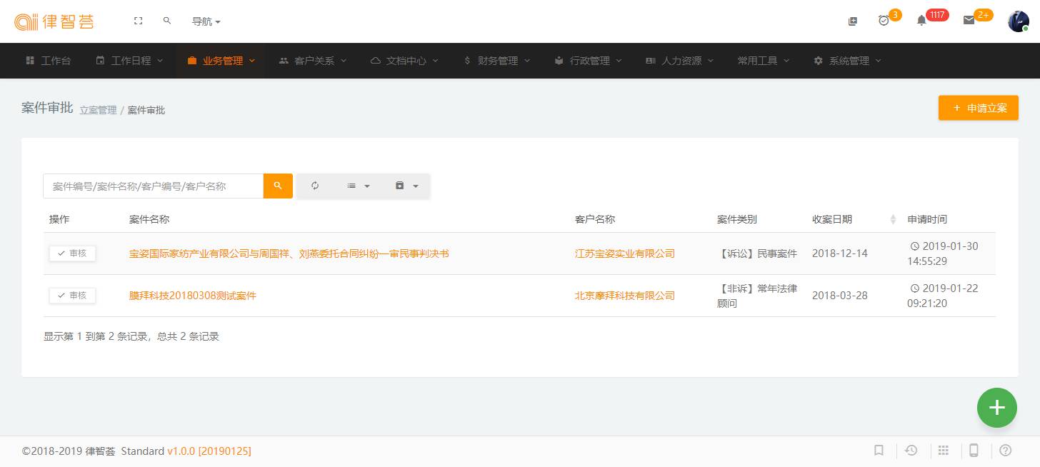The width and height of the screenshot is (1040, 467).
Task: Click the history clock icon in footer
Action: [911, 451]
